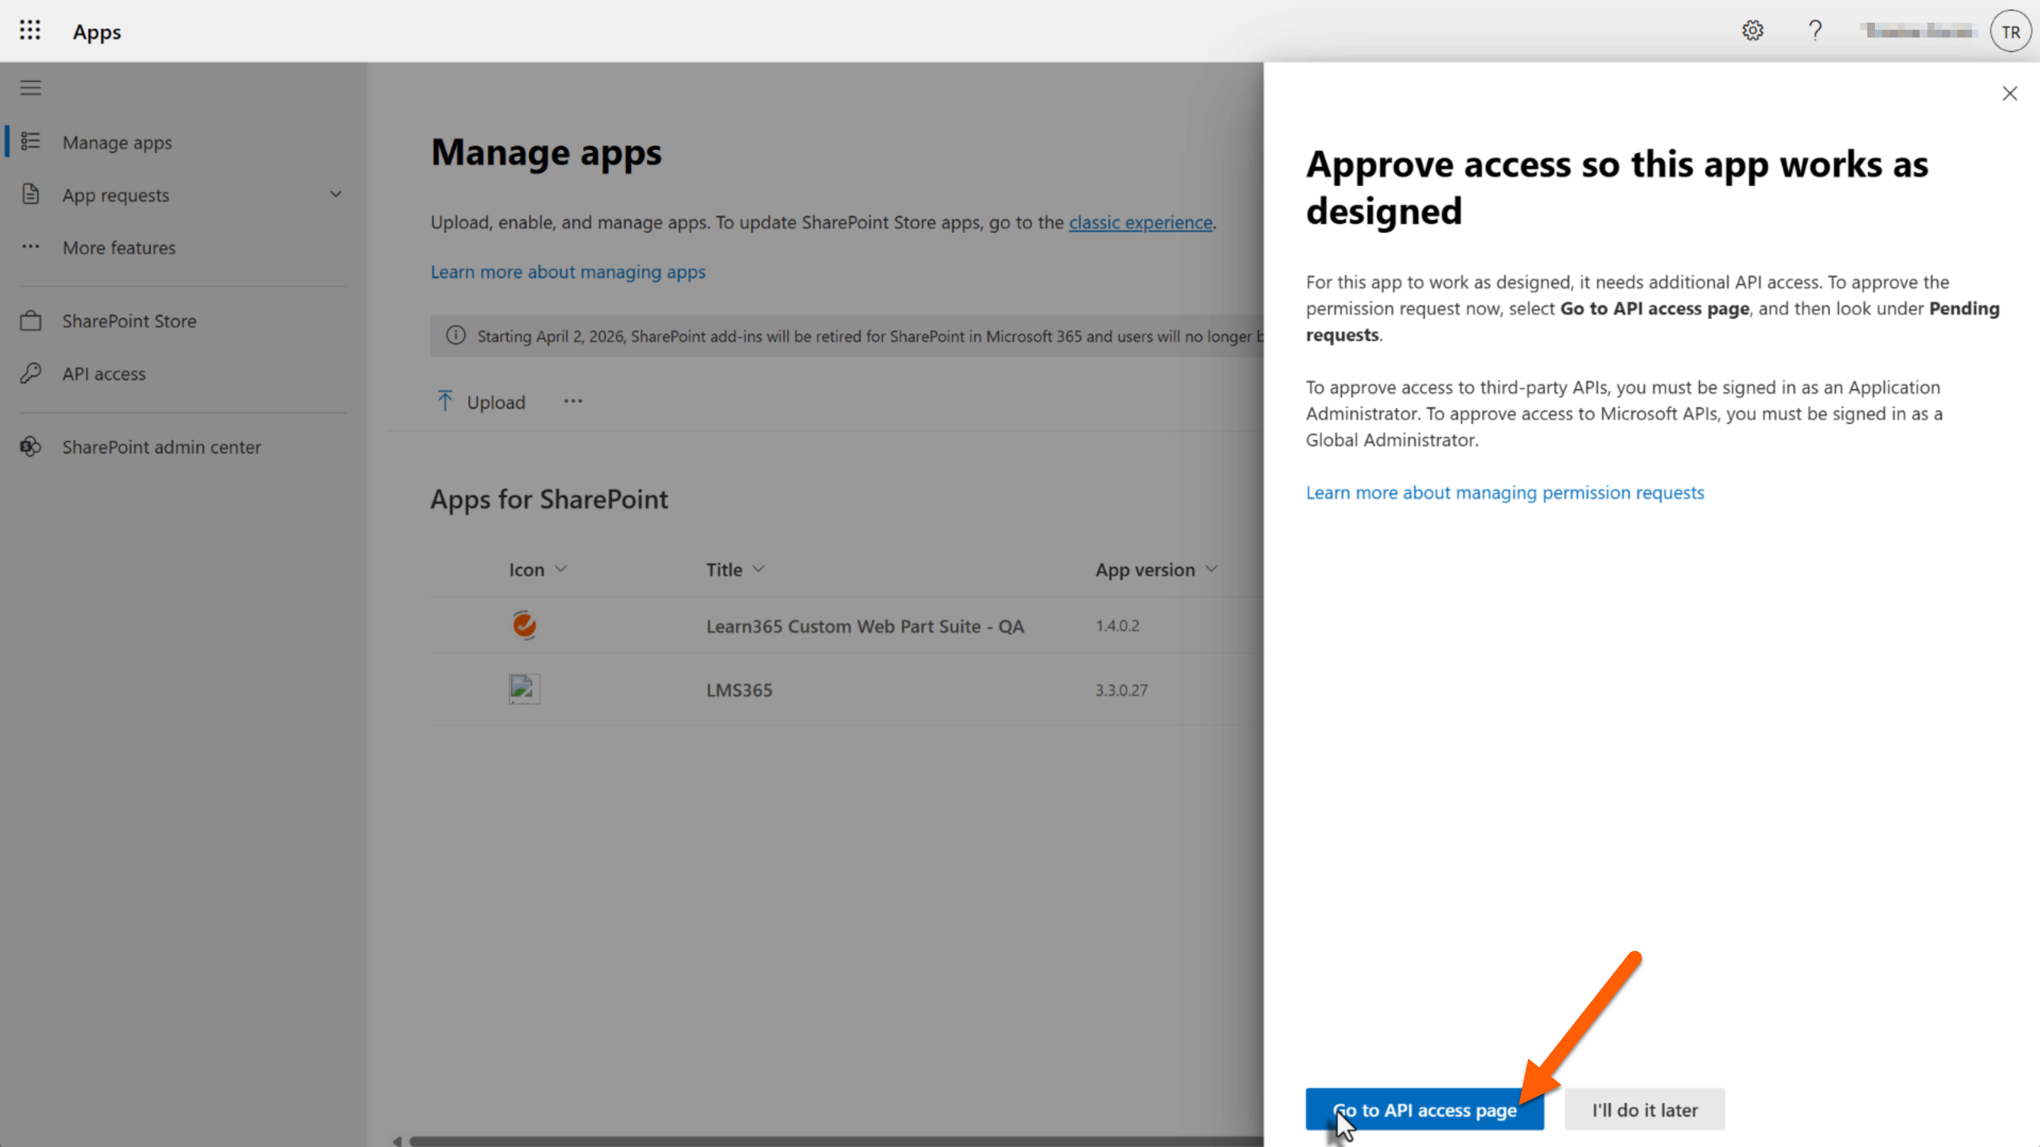Open SharePoint admin center via its icon
The height and width of the screenshot is (1147, 2040).
tap(31, 447)
